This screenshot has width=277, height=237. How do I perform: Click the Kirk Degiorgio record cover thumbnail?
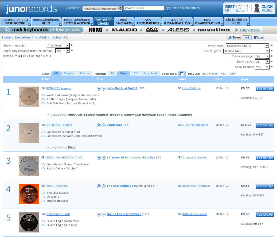(29, 222)
